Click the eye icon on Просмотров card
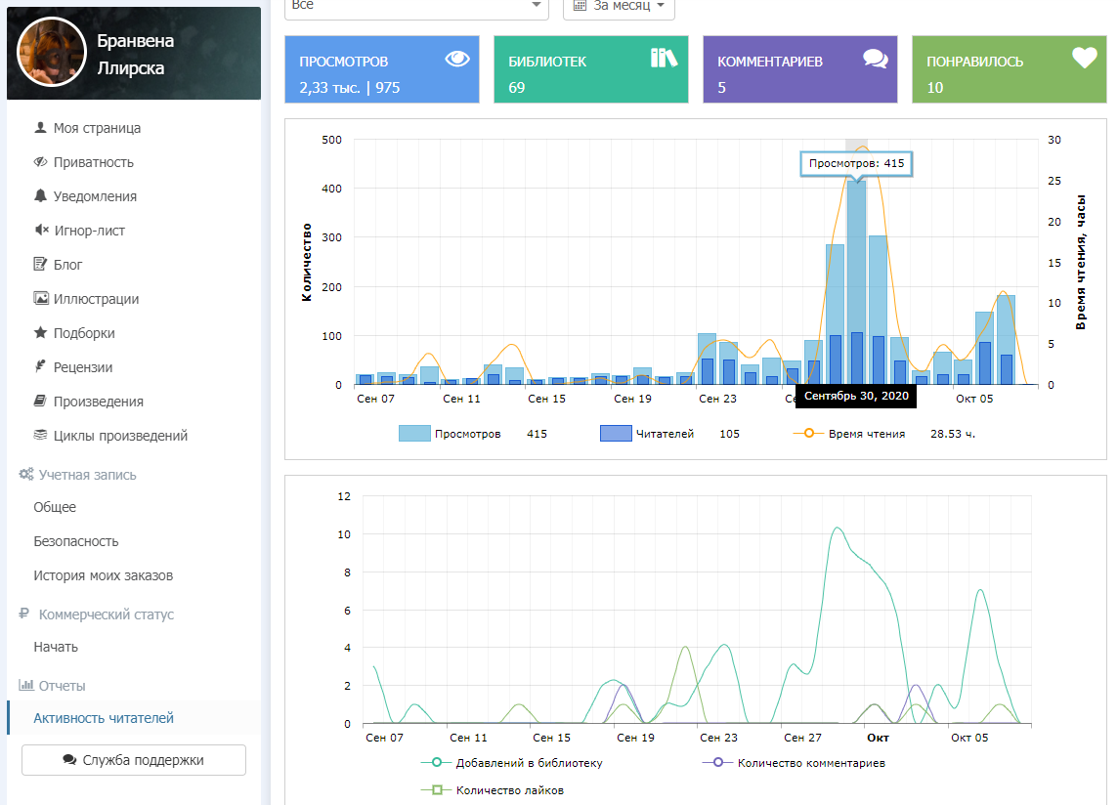 point(457,59)
